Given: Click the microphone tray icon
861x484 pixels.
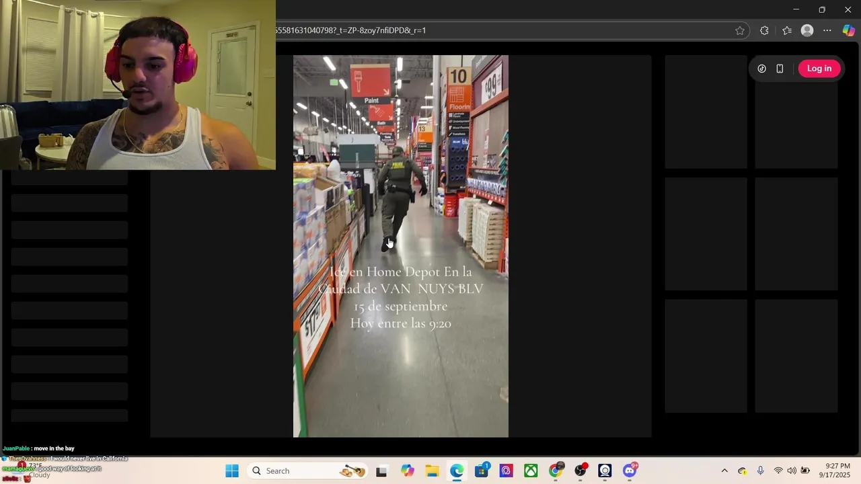Looking at the screenshot, I should tap(760, 471).
